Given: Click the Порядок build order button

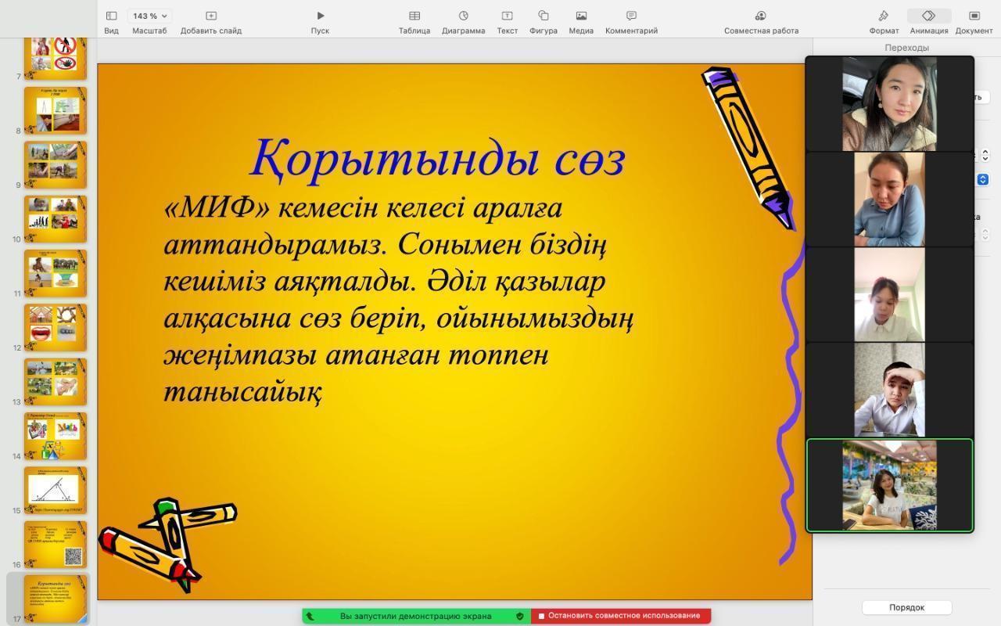Looking at the screenshot, I should (906, 607).
